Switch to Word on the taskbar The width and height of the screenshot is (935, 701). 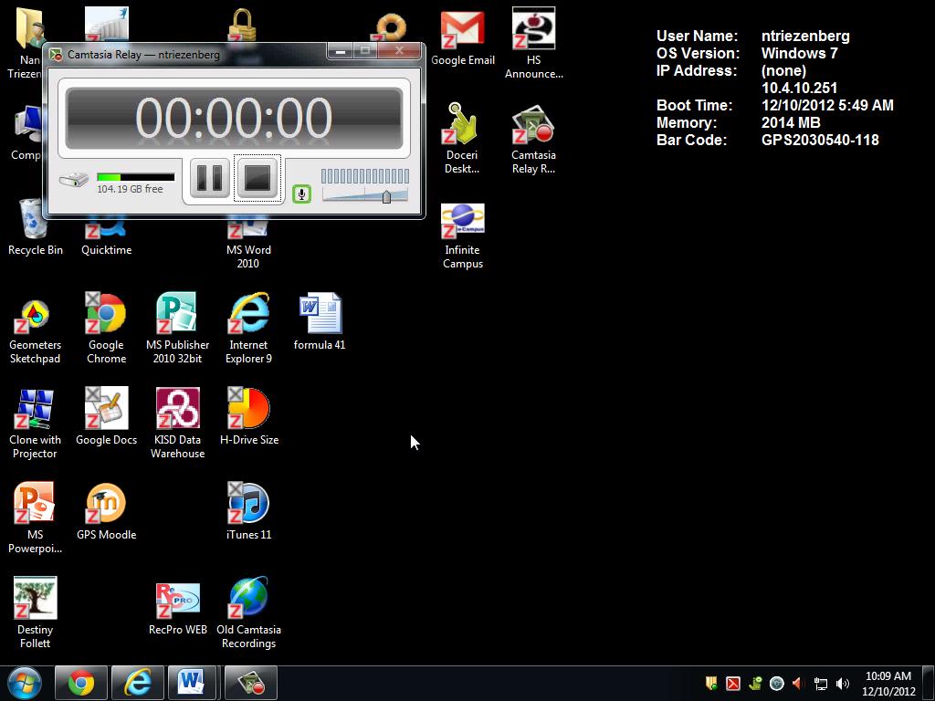coord(192,683)
